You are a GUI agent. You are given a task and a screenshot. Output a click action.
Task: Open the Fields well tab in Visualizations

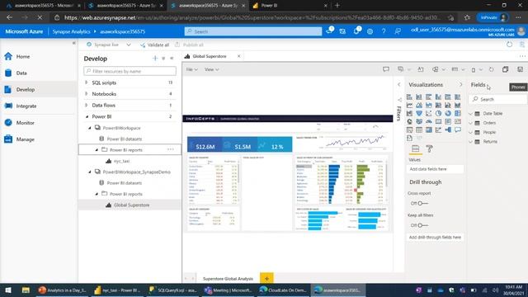(x=416, y=148)
